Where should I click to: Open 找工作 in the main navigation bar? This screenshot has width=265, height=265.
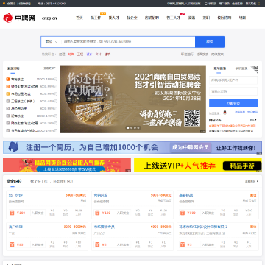click(x=96, y=18)
